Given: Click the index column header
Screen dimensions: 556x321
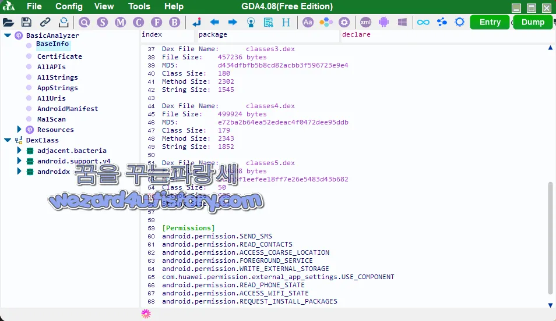Looking at the screenshot, I should 167,35.
